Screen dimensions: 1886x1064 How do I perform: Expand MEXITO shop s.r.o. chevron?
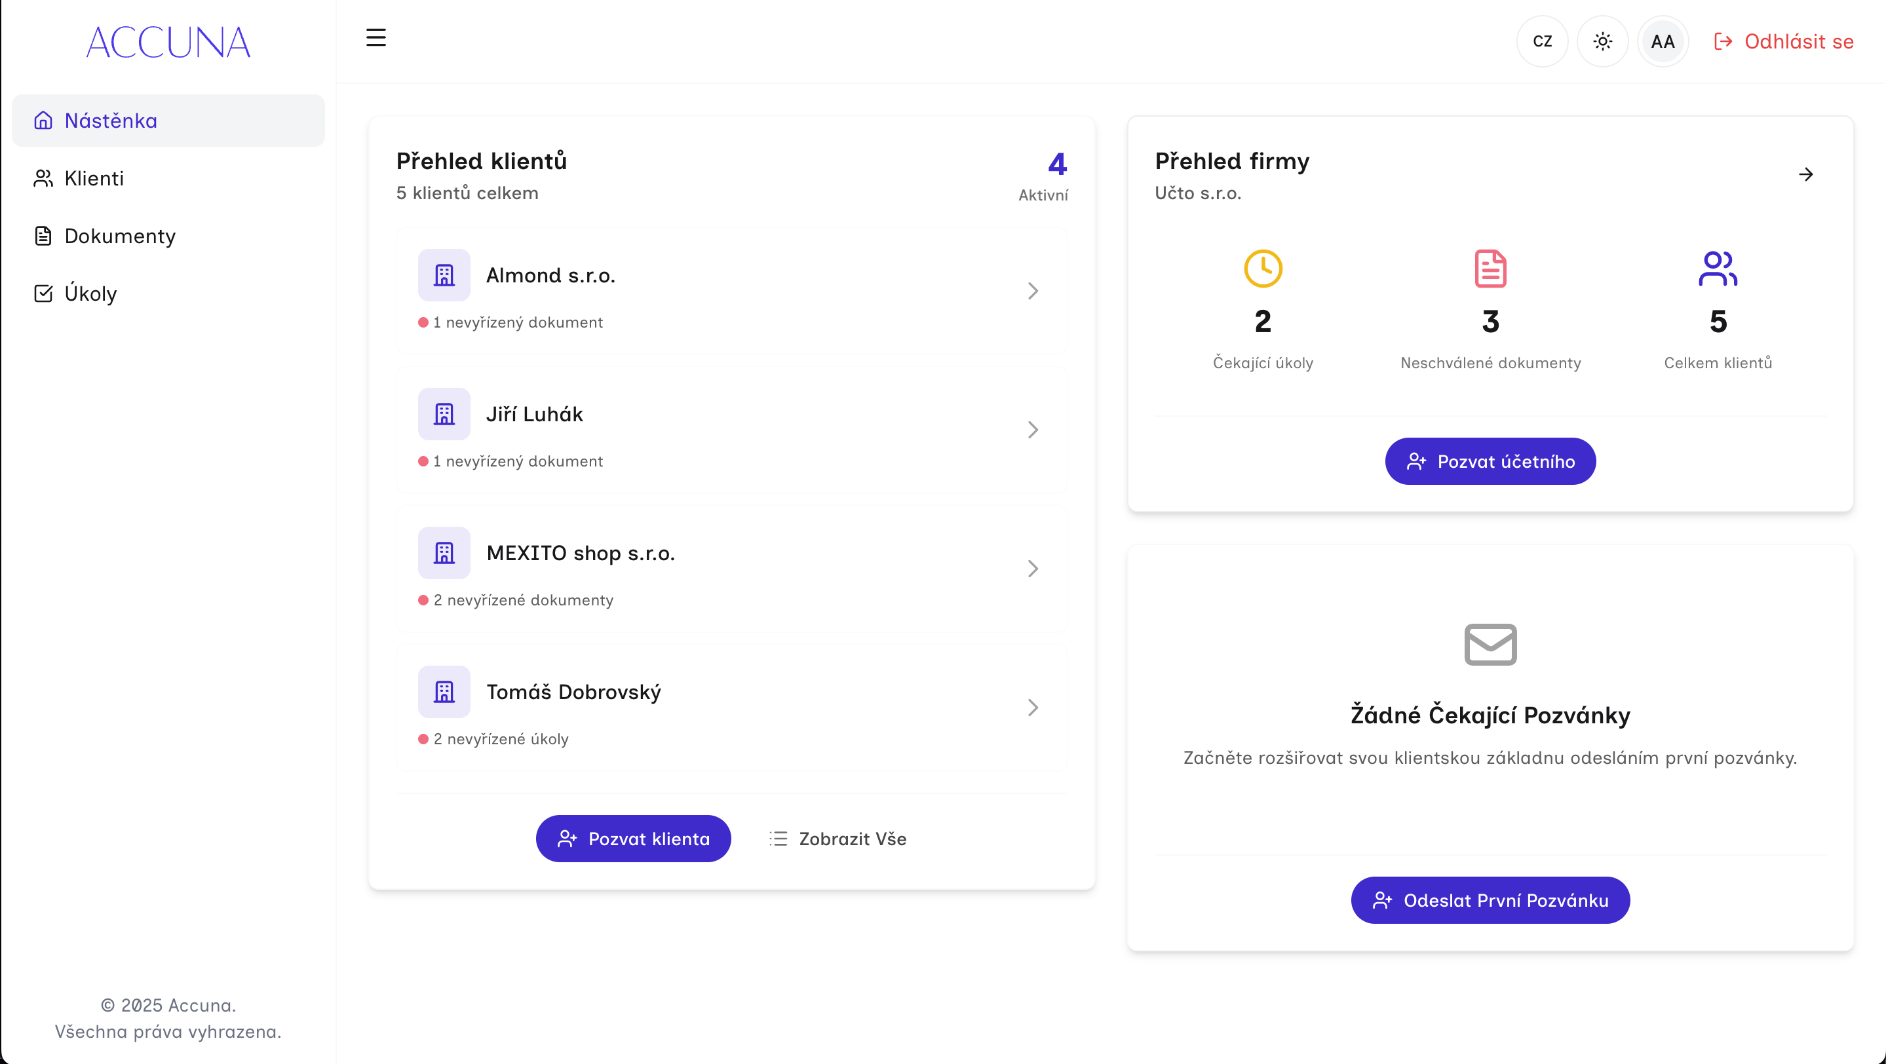tap(1032, 569)
